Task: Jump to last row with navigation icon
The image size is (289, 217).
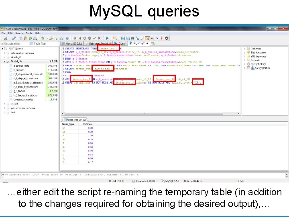Action: [79, 38]
